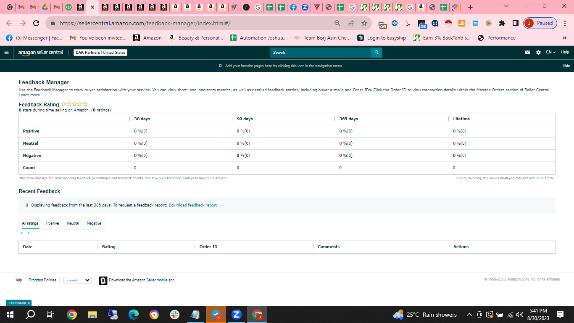Image resolution: width=574 pixels, height=323 pixels.
Task: Click the Pokeball extension icon
Action: pos(448,23)
